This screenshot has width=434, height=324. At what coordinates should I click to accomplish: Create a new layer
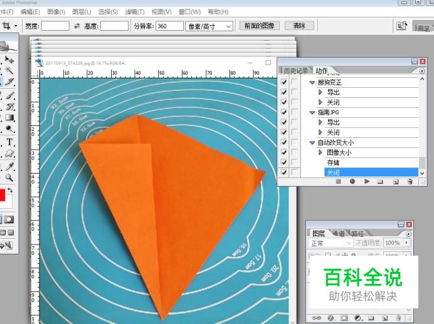[x=384, y=318]
